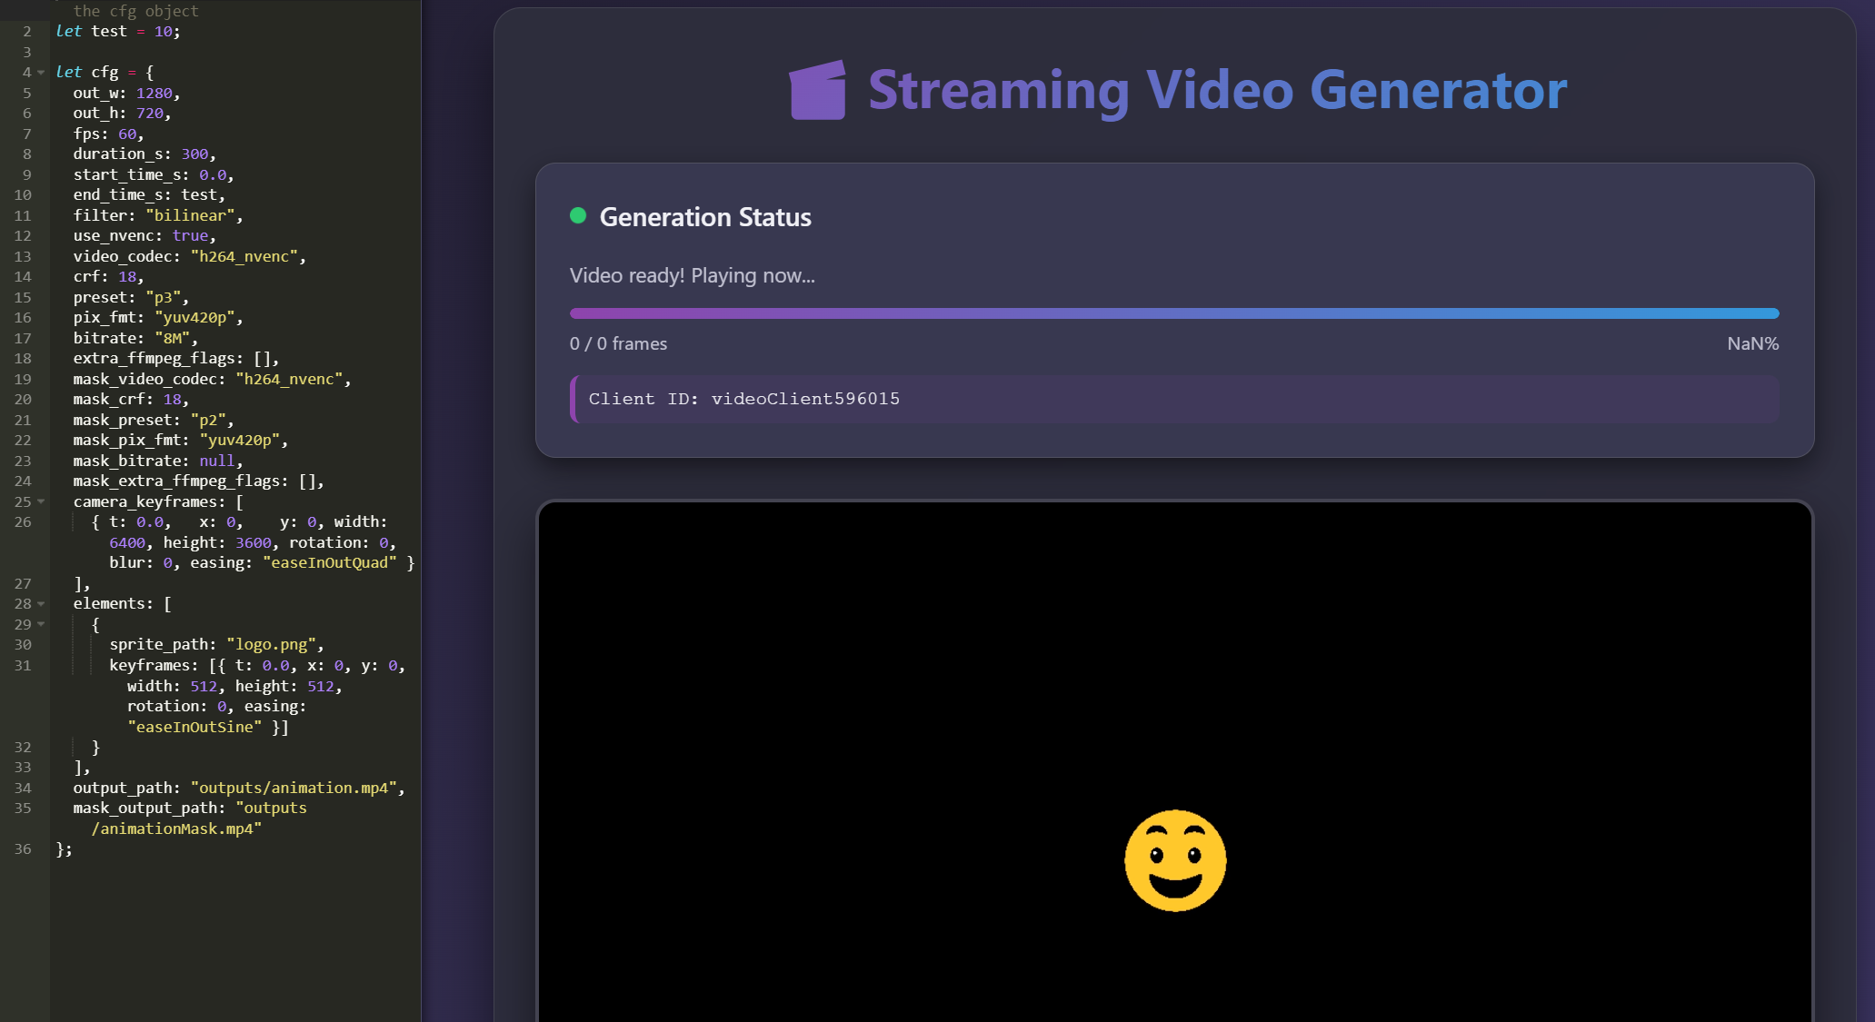1875x1022 pixels.
Task: Click the camera width value 6400
Action: (127, 542)
